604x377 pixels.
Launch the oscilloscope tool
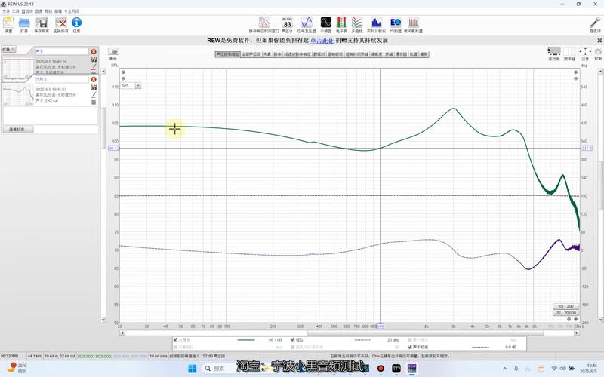click(x=326, y=25)
